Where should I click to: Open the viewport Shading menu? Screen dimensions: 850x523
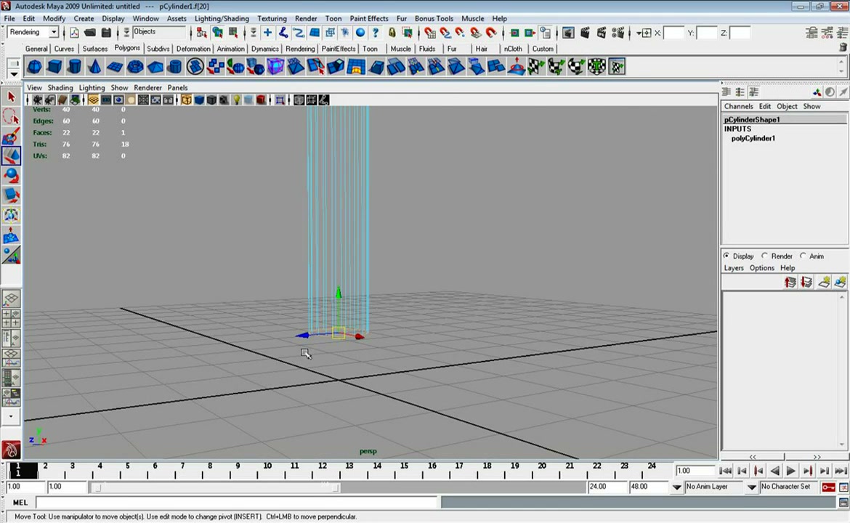[60, 87]
